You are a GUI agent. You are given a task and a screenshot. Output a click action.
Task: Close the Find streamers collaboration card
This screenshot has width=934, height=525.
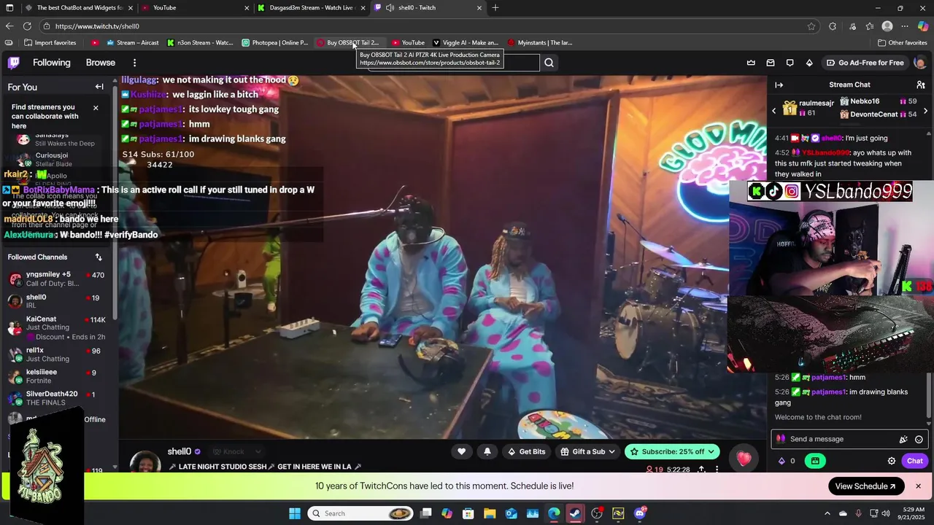pyautogui.click(x=96, y=108)
